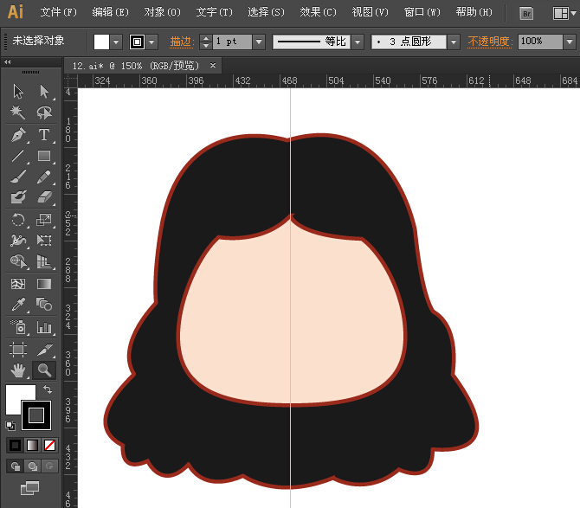
Task: Switch paint to Gradient mode in the toolbox
Action: (x=32, y=445)
